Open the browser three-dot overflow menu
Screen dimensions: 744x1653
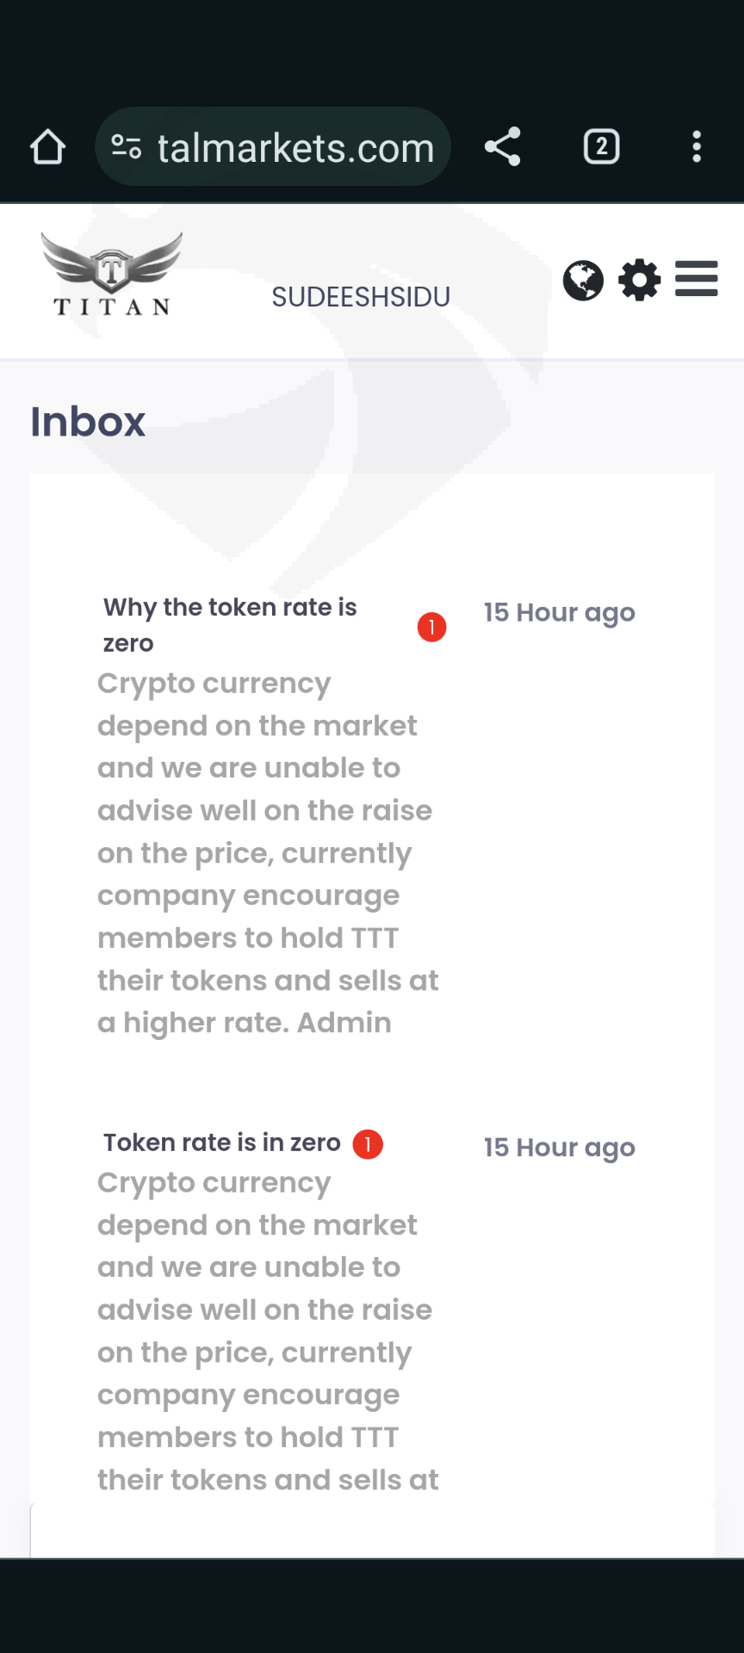click(697, 146)
